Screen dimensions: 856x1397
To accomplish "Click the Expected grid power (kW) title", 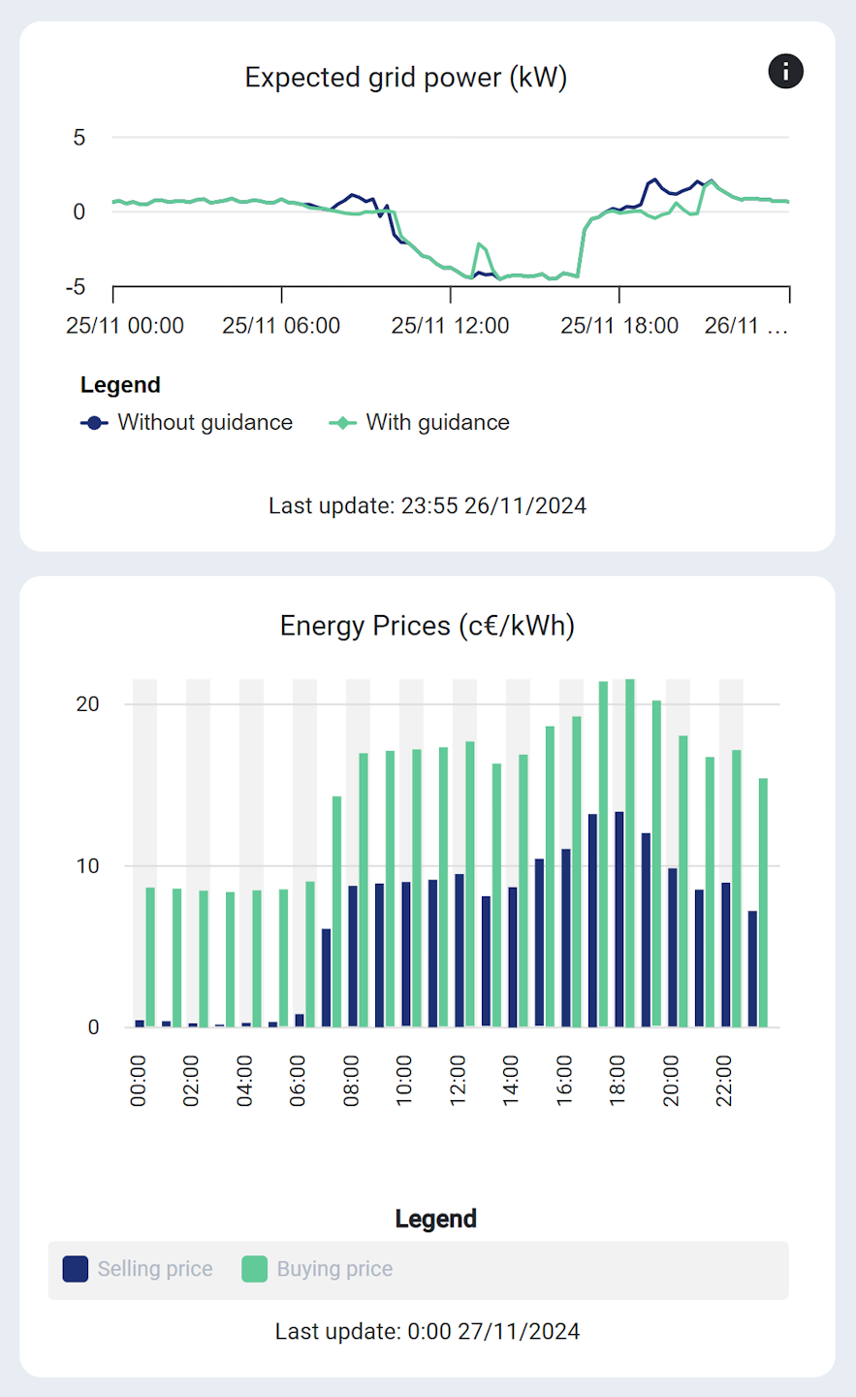I will tap(405, 78).
